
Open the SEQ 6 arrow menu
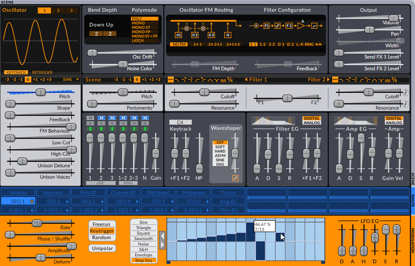(207, 202)
